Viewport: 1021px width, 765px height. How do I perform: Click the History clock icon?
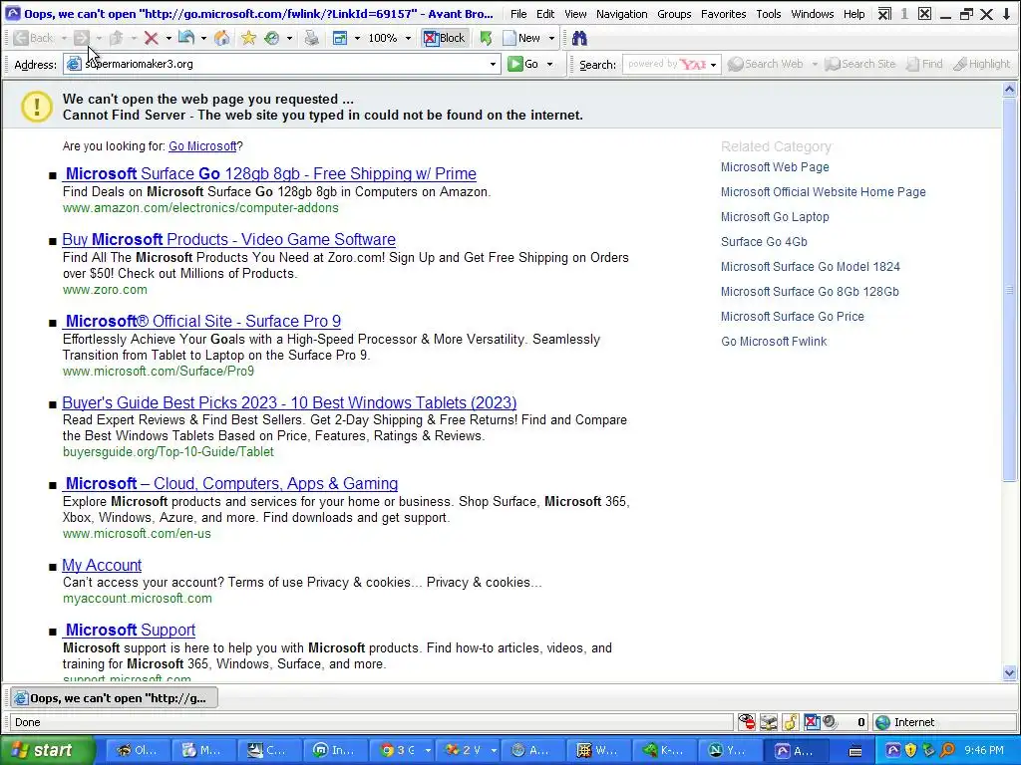(x=272, y=39)
